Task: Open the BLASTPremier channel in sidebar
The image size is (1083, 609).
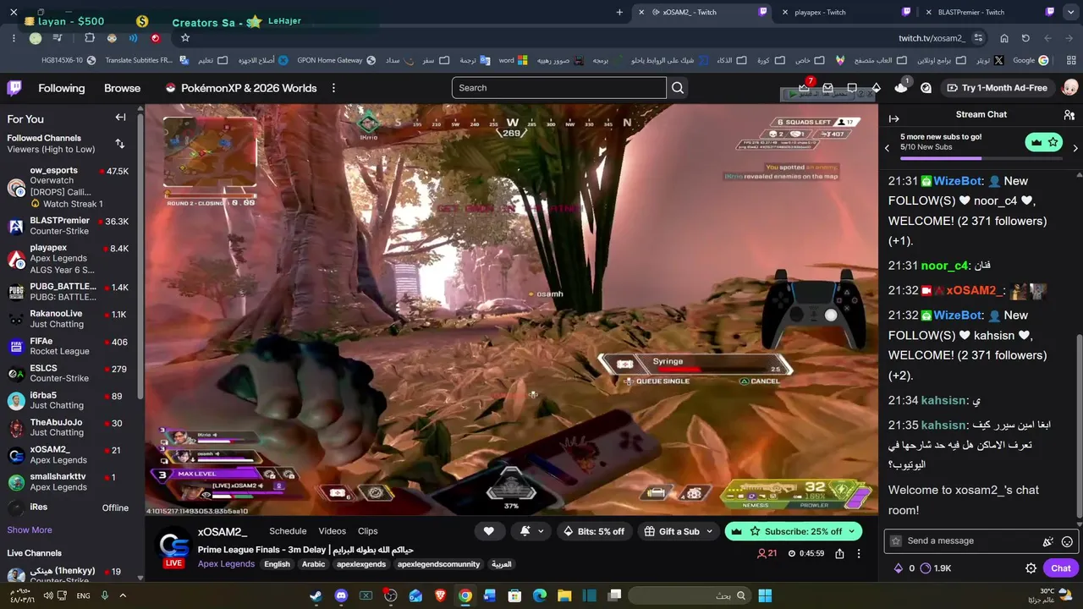Action: pos(68,227)
